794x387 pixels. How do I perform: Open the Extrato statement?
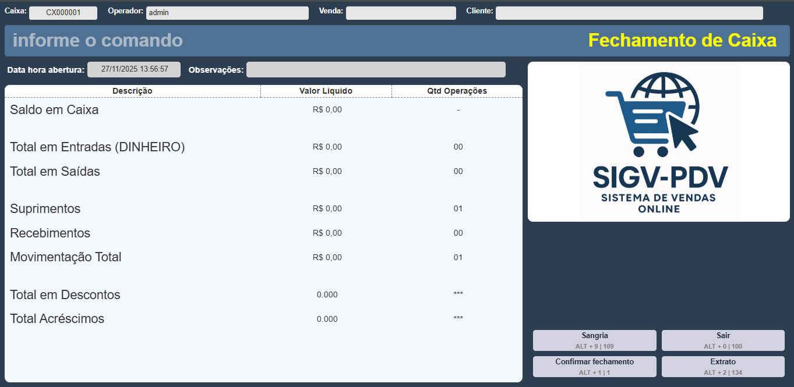pyautogui.click(x=723, y=367)
